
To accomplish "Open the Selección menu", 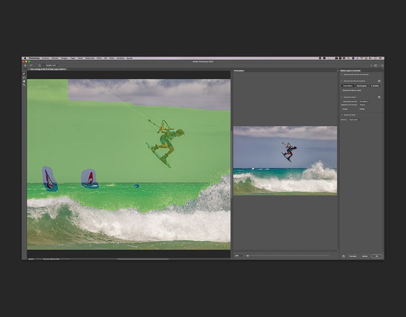I will coord(90,58).
